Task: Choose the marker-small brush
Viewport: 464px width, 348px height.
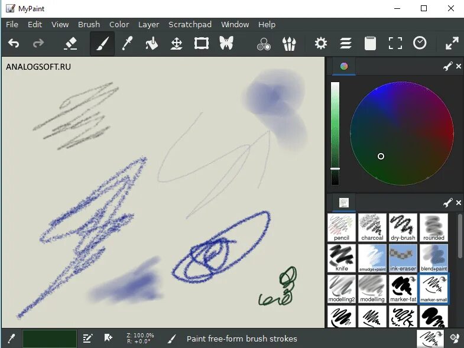Action: (434, 289)
